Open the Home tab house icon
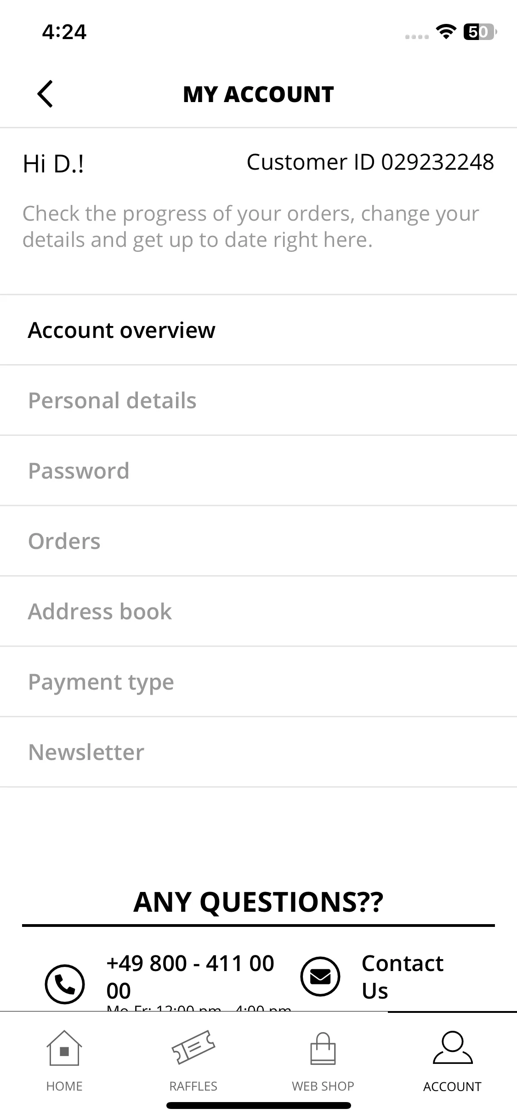 click(64, 1048)
